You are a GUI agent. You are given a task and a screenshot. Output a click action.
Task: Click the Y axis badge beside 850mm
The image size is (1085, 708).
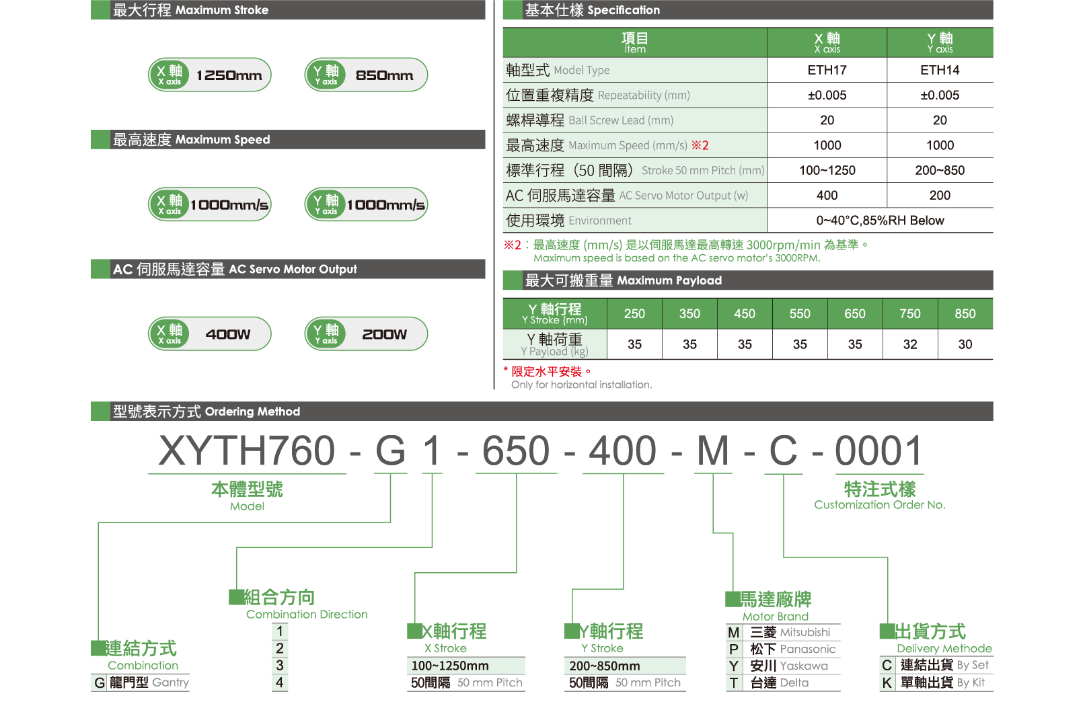(326, 75)
